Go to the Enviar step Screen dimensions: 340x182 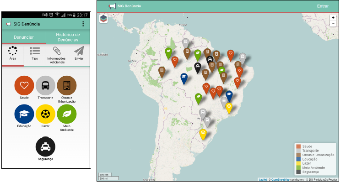79,54
